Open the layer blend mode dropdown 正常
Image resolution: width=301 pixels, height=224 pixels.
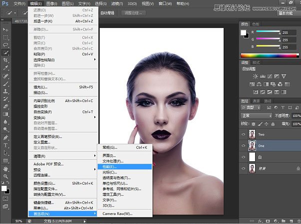[256, 115]
